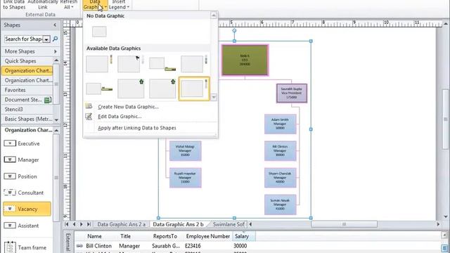The height and width of the screenshot is (253, 450).
Task: Go to previous page tab arrow
Action: coord(74,224)
